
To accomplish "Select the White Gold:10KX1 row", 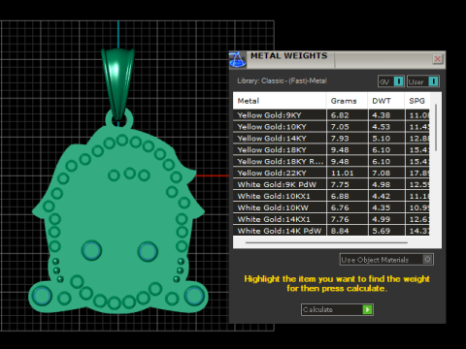I will [331, 196].
